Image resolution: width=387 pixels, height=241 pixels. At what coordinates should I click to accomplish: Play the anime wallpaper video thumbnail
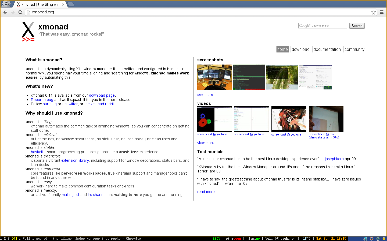click(289, 119)
